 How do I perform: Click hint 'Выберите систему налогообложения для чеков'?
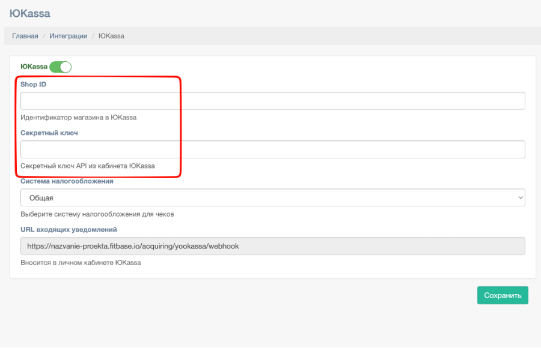click(97, 214)
